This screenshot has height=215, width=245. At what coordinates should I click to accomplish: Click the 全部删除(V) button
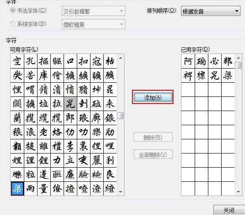point(153,154)
